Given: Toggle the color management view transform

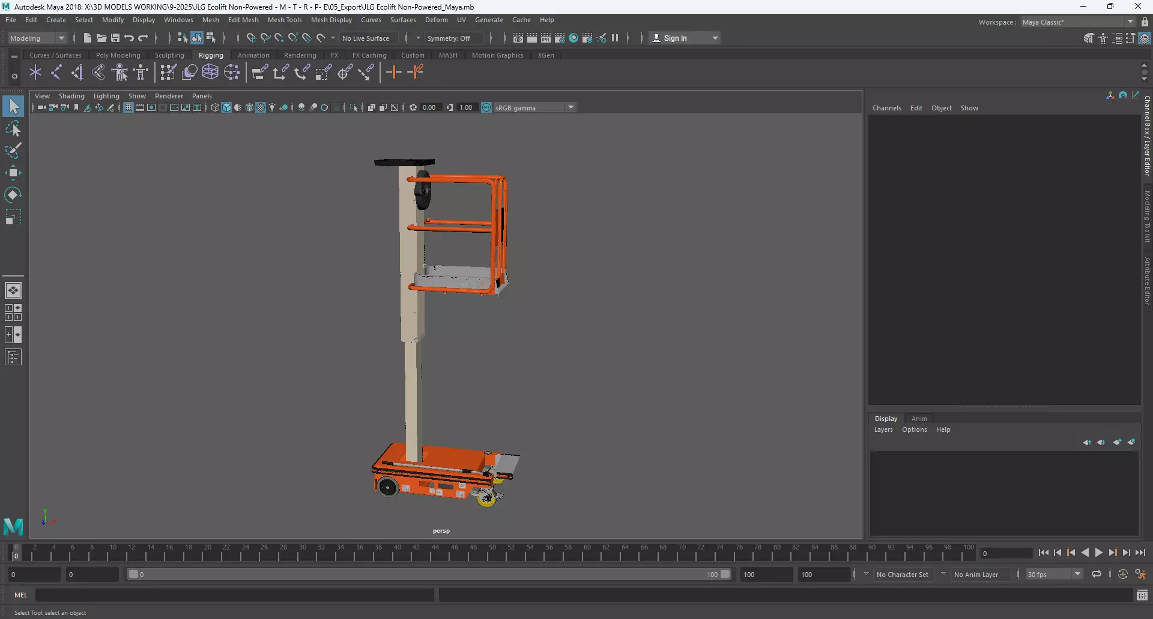Looking at the screenshot, I should (x=486, y=107).
